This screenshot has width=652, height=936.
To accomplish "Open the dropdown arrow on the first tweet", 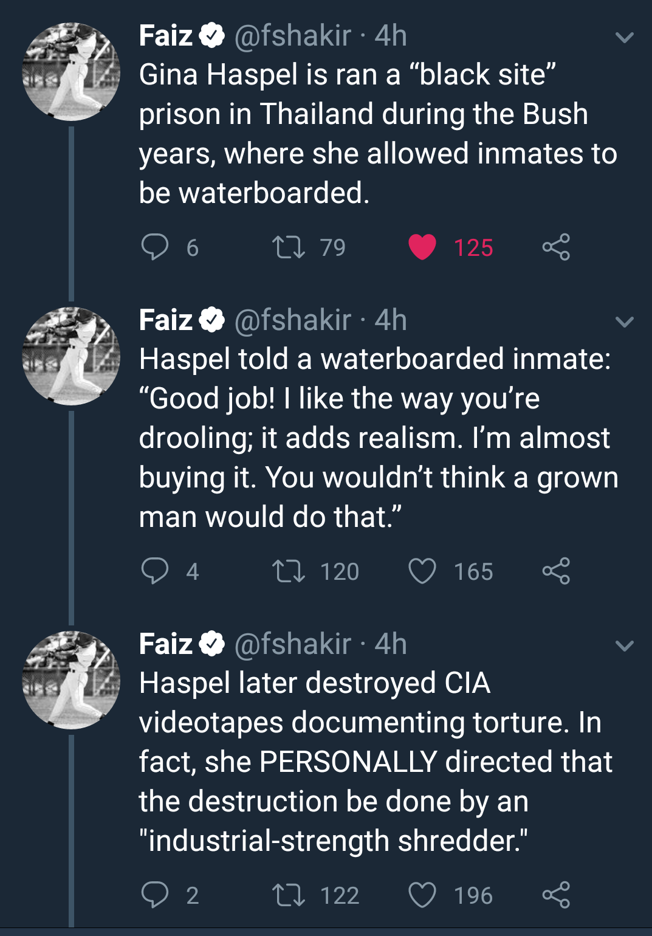I will point(625,38).
